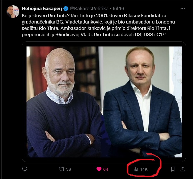
Task: Open the author's profile avatar
Action: click(x=12, y=12)
